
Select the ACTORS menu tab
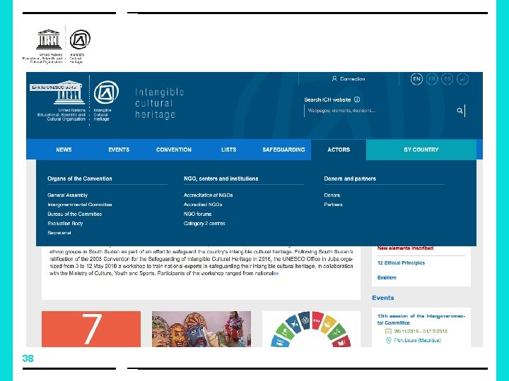[339, 150]
